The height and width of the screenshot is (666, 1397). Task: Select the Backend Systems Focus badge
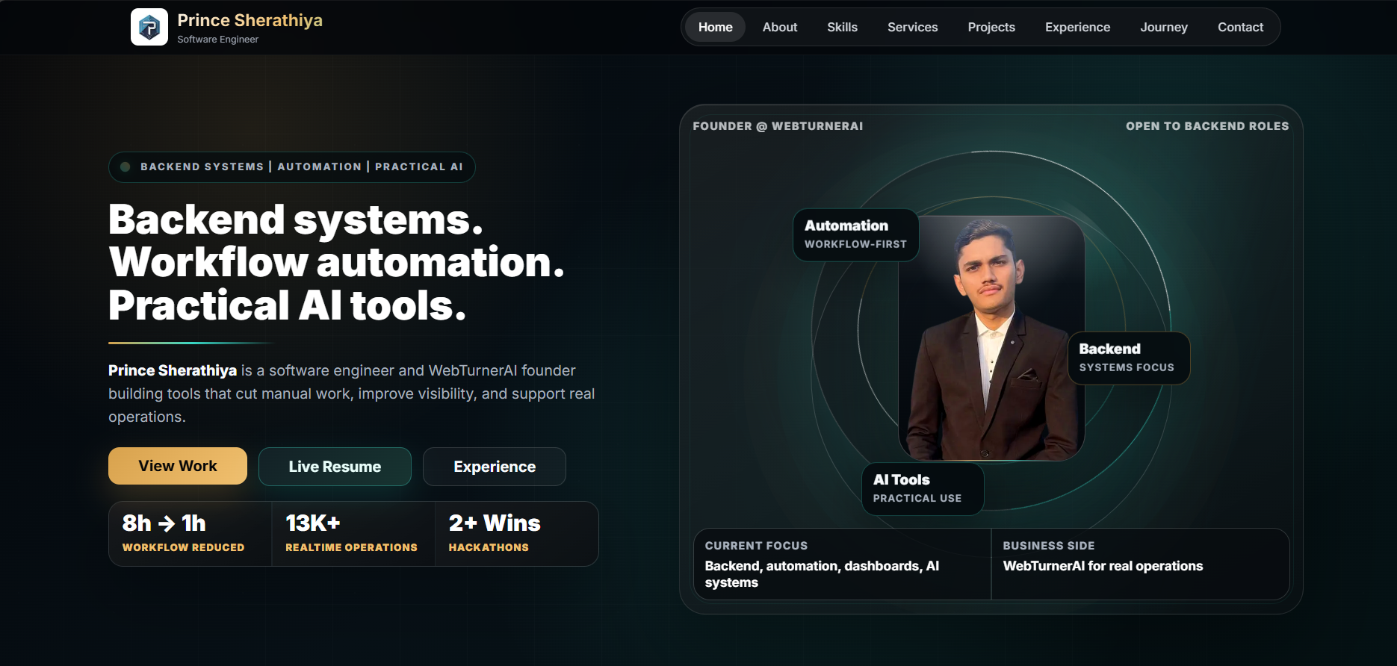point(1128,358)
